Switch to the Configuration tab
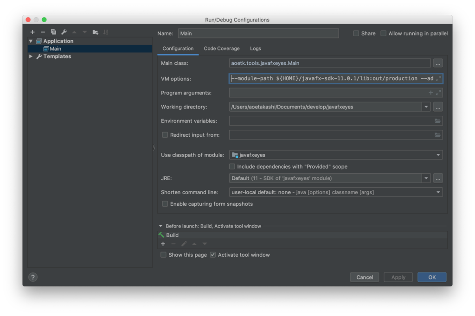This screenshot has width=475, height=316. 178,49
